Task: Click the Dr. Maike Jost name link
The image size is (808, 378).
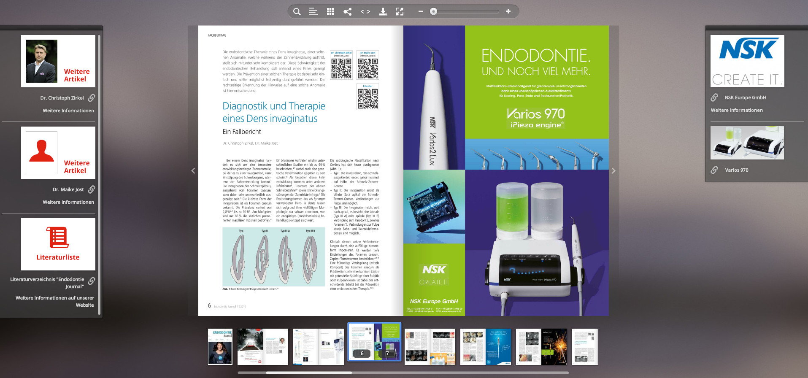Action: [68, 189]
